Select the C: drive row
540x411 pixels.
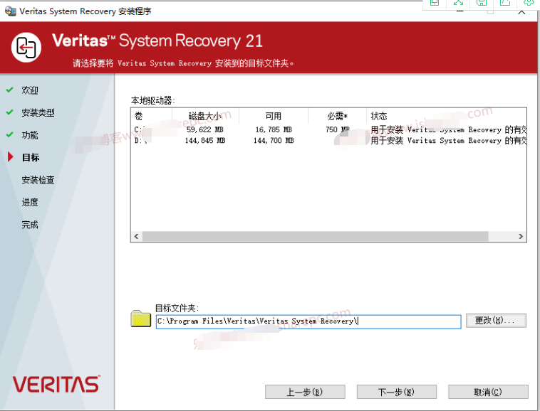[328, 129]
